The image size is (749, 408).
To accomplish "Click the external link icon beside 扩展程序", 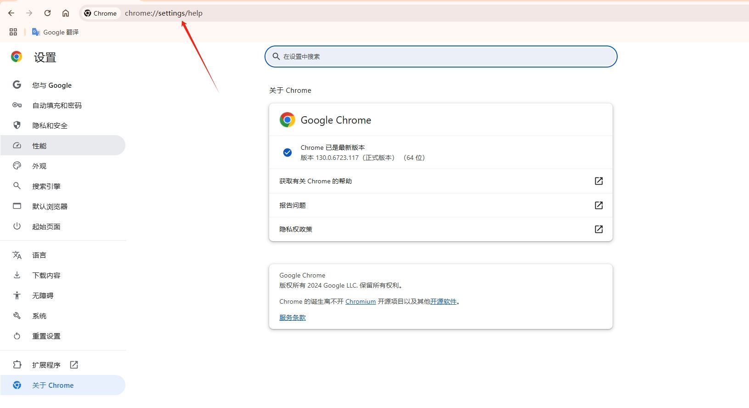I will (x=74, y=365).
